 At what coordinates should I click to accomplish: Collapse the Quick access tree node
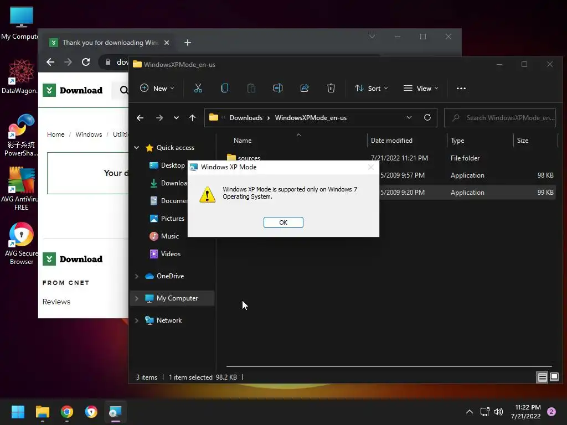point(137,147)
